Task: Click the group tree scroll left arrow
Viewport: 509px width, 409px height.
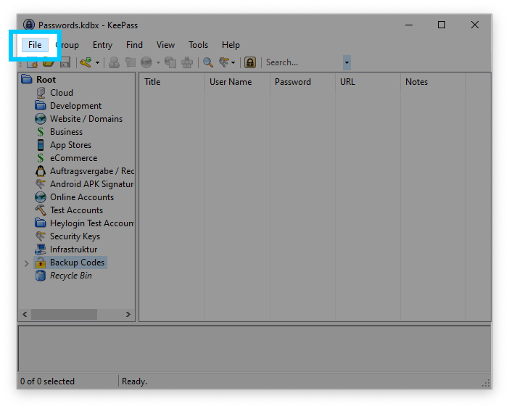Action: click(25, 314)
